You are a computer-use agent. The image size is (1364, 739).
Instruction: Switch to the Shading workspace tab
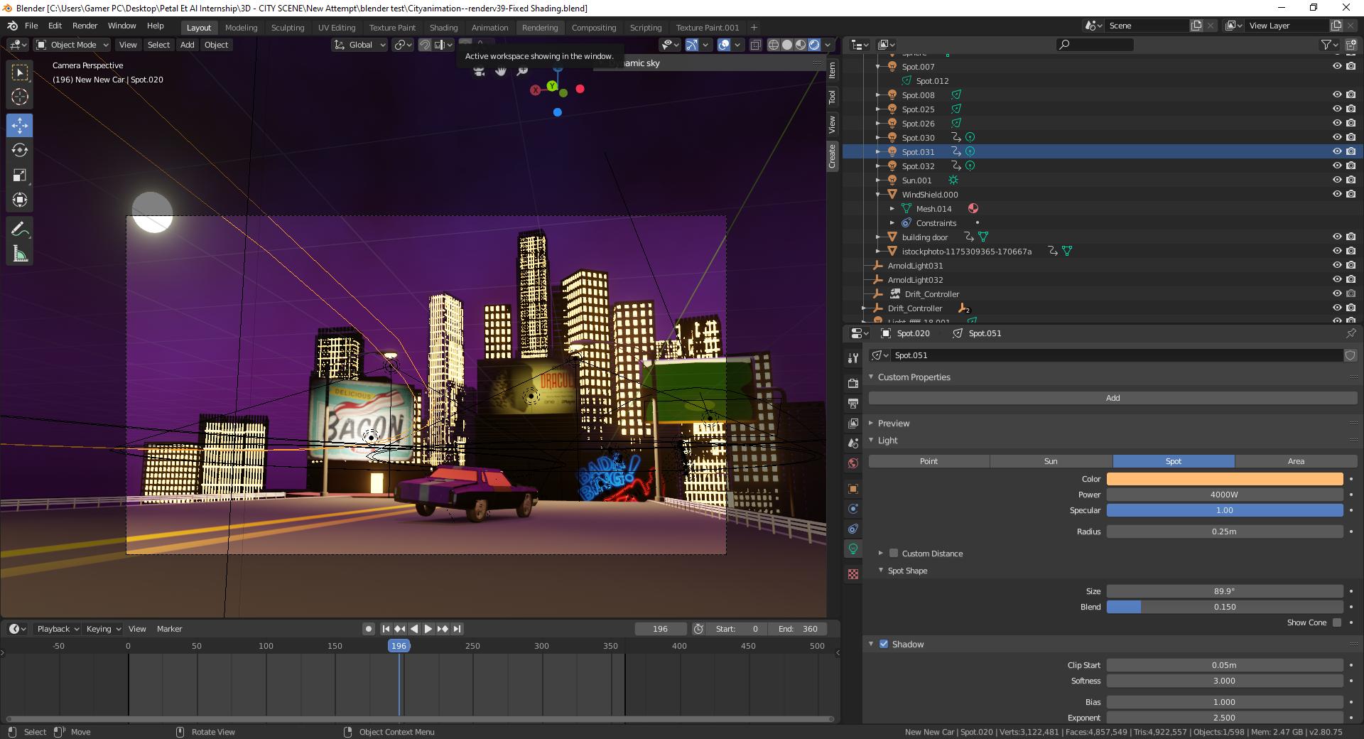coord(443,27)
